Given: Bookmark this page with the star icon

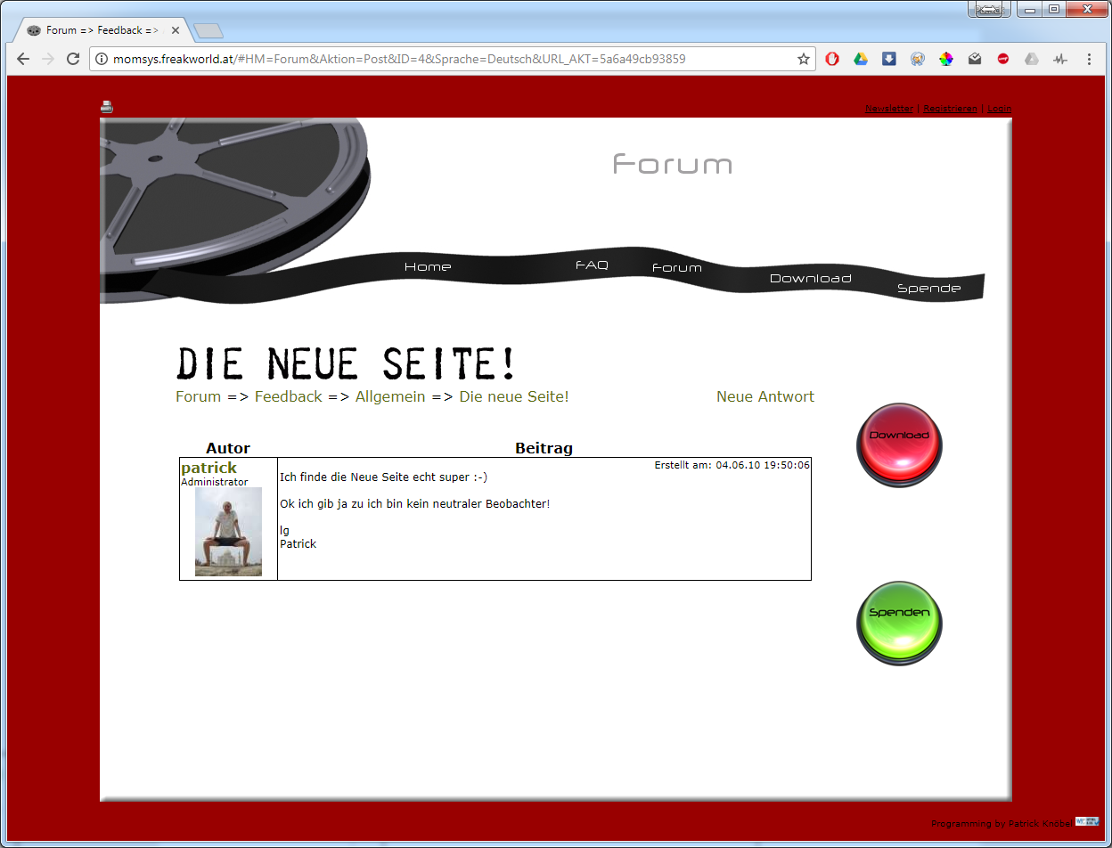Looking at the screenshot, I should coord(804,59).
